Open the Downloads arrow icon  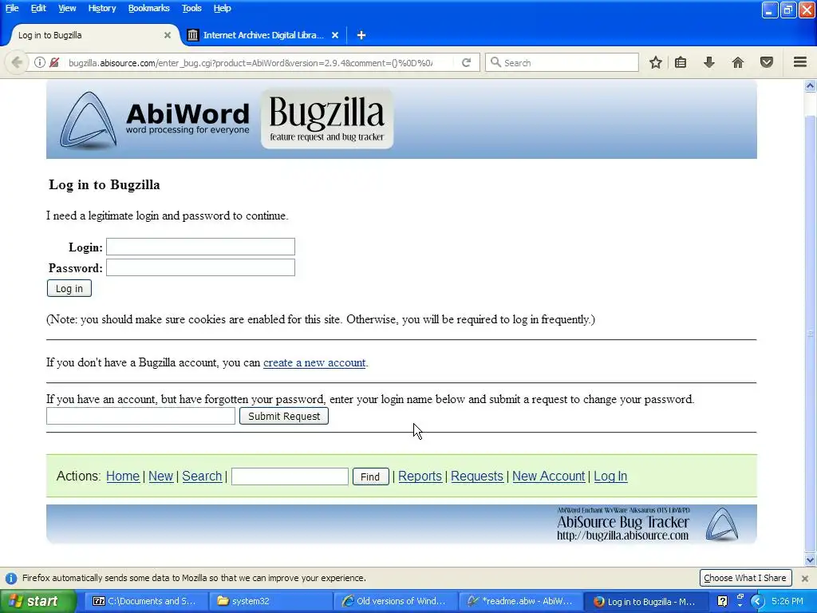click(708, 62)
